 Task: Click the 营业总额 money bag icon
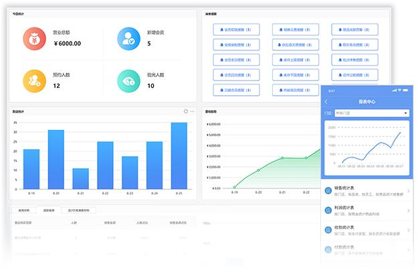(x=33, y=38)
